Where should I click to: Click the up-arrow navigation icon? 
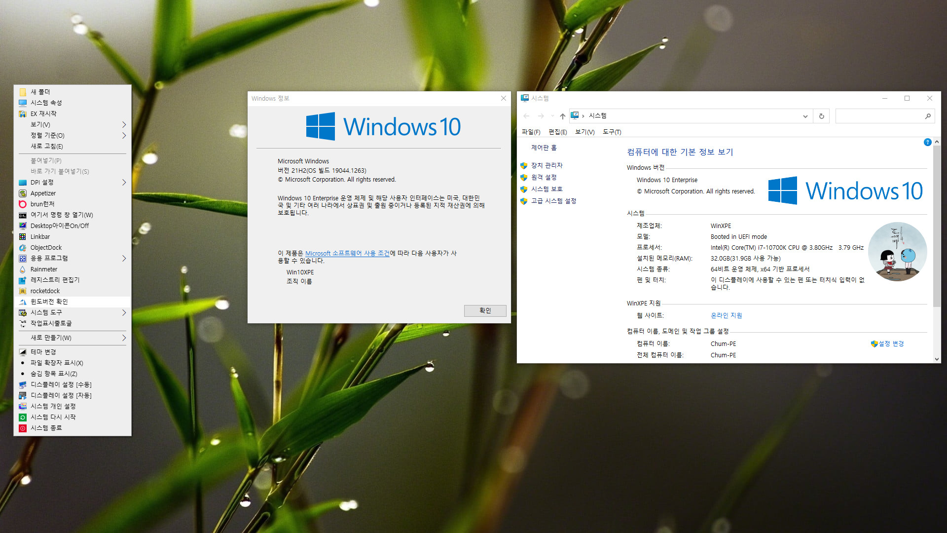point(562,116)
